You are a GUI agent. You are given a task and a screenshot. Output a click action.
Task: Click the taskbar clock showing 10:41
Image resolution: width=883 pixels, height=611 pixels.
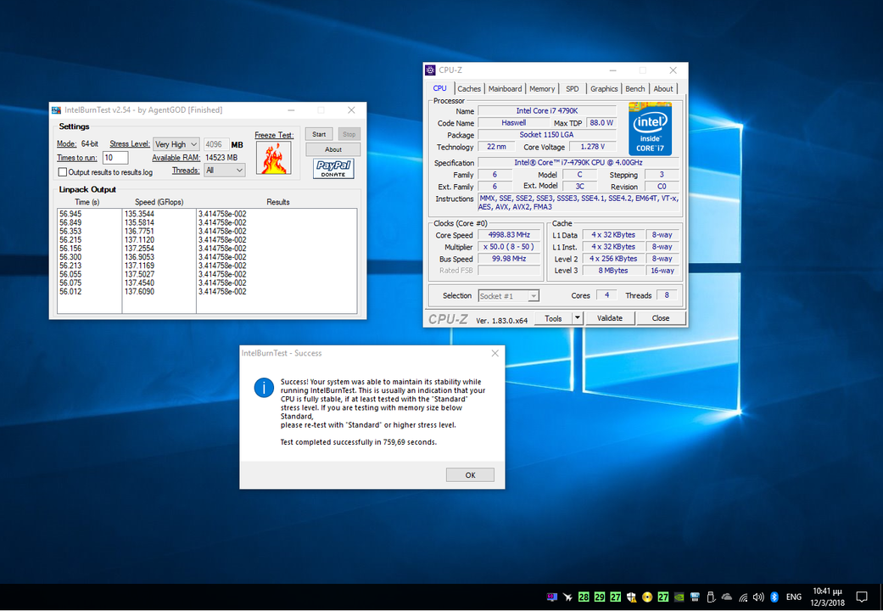828,597
